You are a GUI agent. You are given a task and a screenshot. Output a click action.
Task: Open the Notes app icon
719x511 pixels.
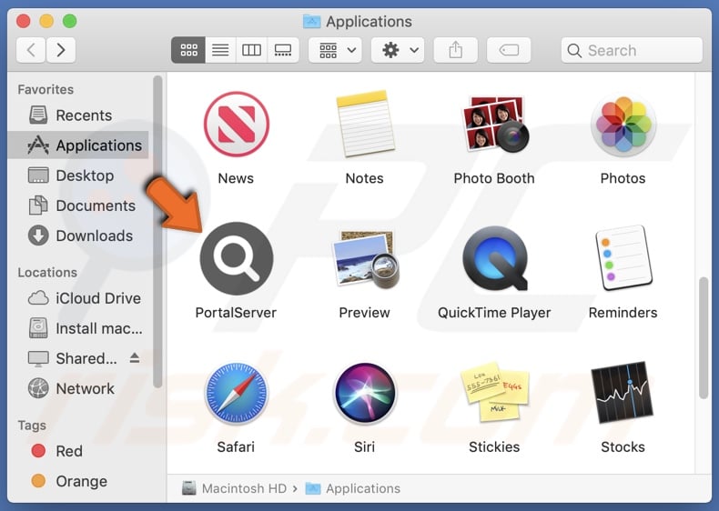coord(365,125)
